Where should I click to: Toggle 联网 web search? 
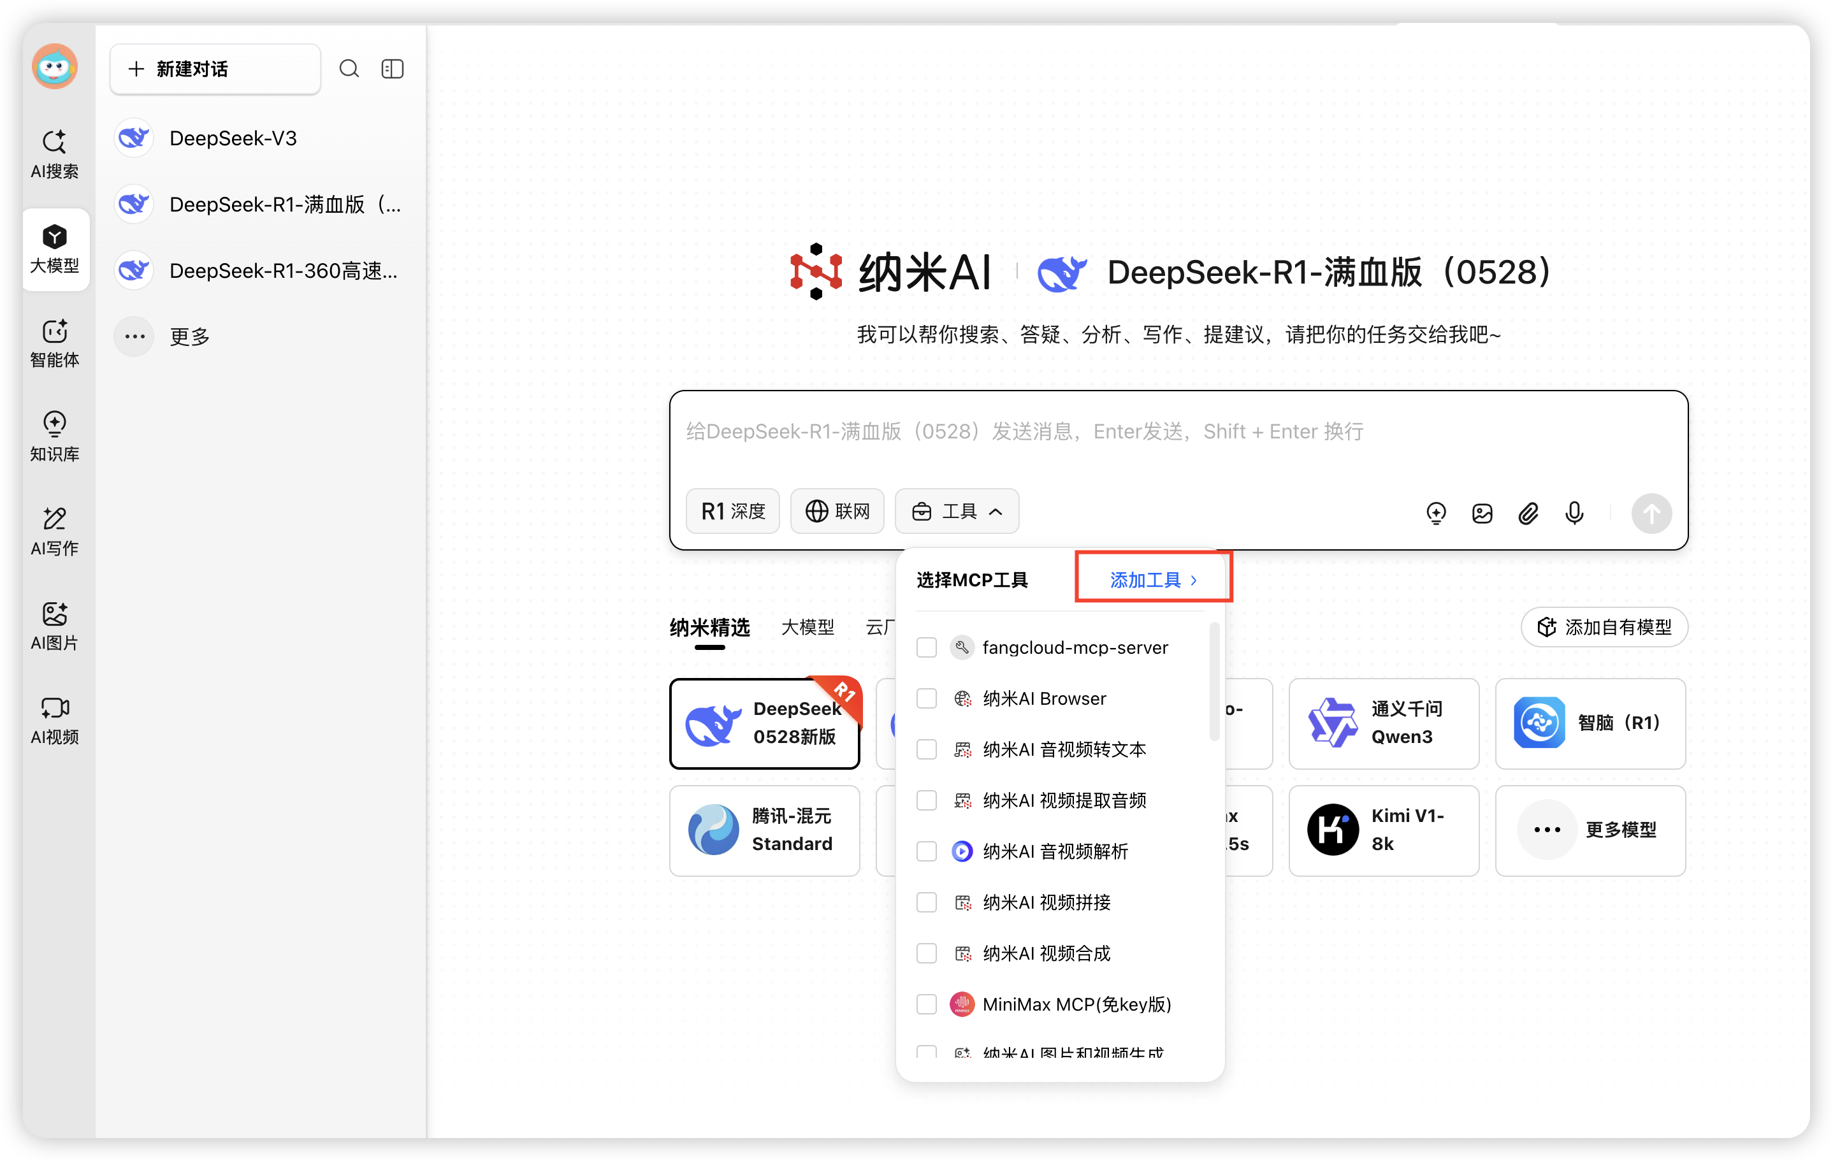[x=837, y=511]
